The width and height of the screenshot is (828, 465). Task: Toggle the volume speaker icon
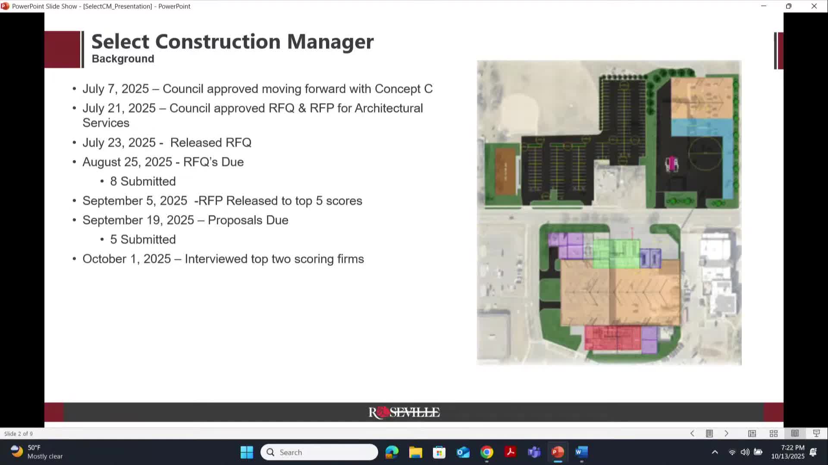(745, 452)
